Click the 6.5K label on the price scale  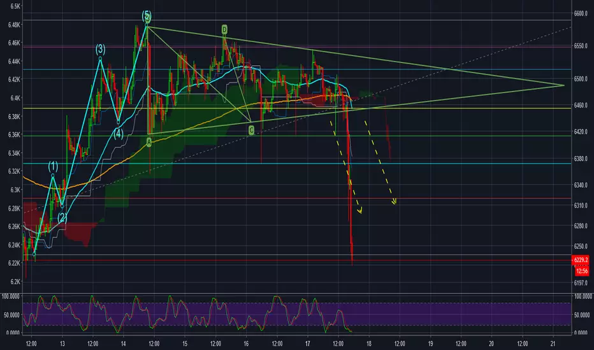click(15, 6)
